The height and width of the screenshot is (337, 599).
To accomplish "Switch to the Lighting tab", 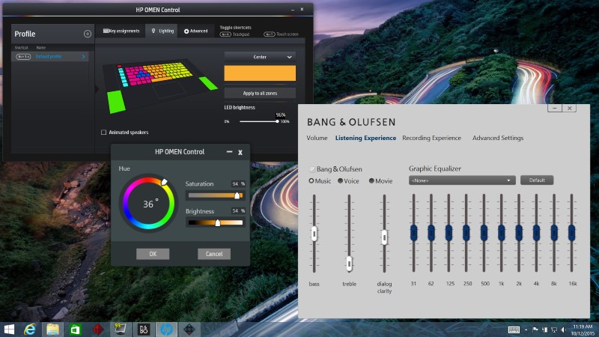I will [162, 31].
